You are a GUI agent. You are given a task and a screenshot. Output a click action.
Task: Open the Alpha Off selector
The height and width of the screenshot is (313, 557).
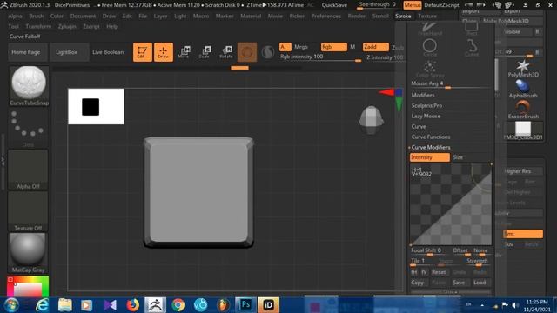click(28, 170)
